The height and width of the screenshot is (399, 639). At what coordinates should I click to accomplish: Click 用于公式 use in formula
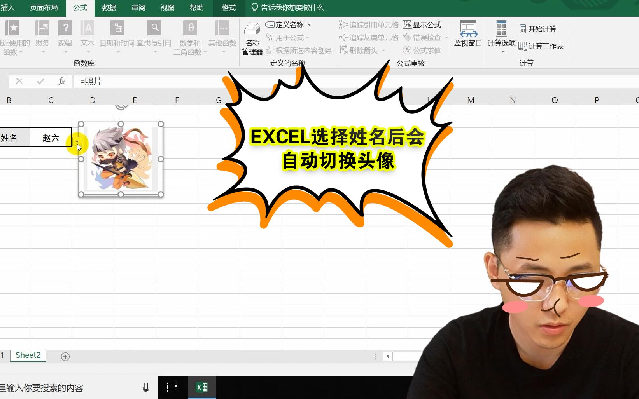(x=287, y=38)
